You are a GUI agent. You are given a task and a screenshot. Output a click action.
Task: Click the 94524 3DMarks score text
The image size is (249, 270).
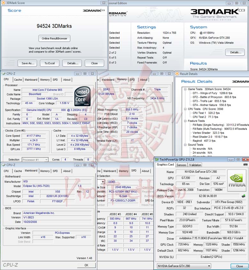pos(54,26)
